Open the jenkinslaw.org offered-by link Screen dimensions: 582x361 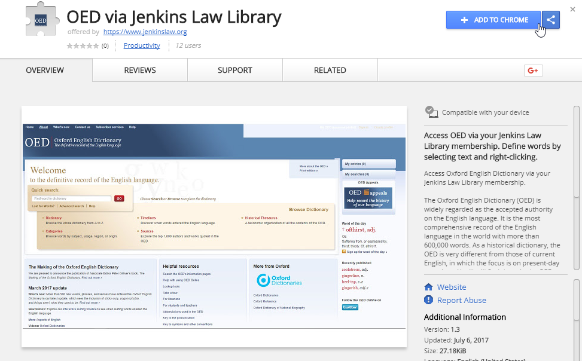click(x=145, y=32)
